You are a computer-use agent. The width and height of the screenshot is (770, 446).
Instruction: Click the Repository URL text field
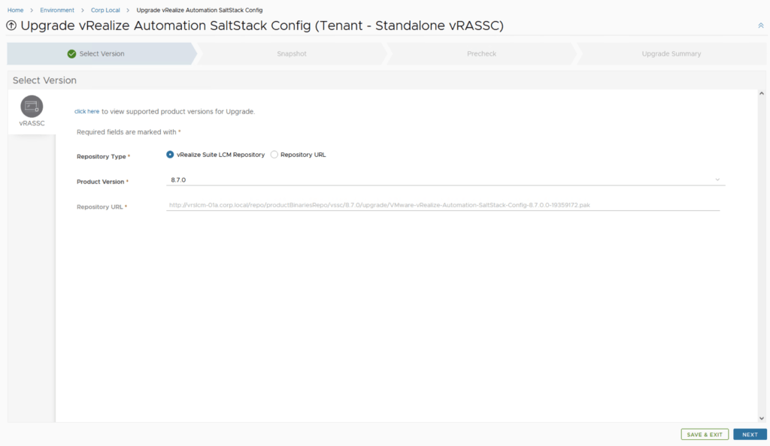(442, 205)
